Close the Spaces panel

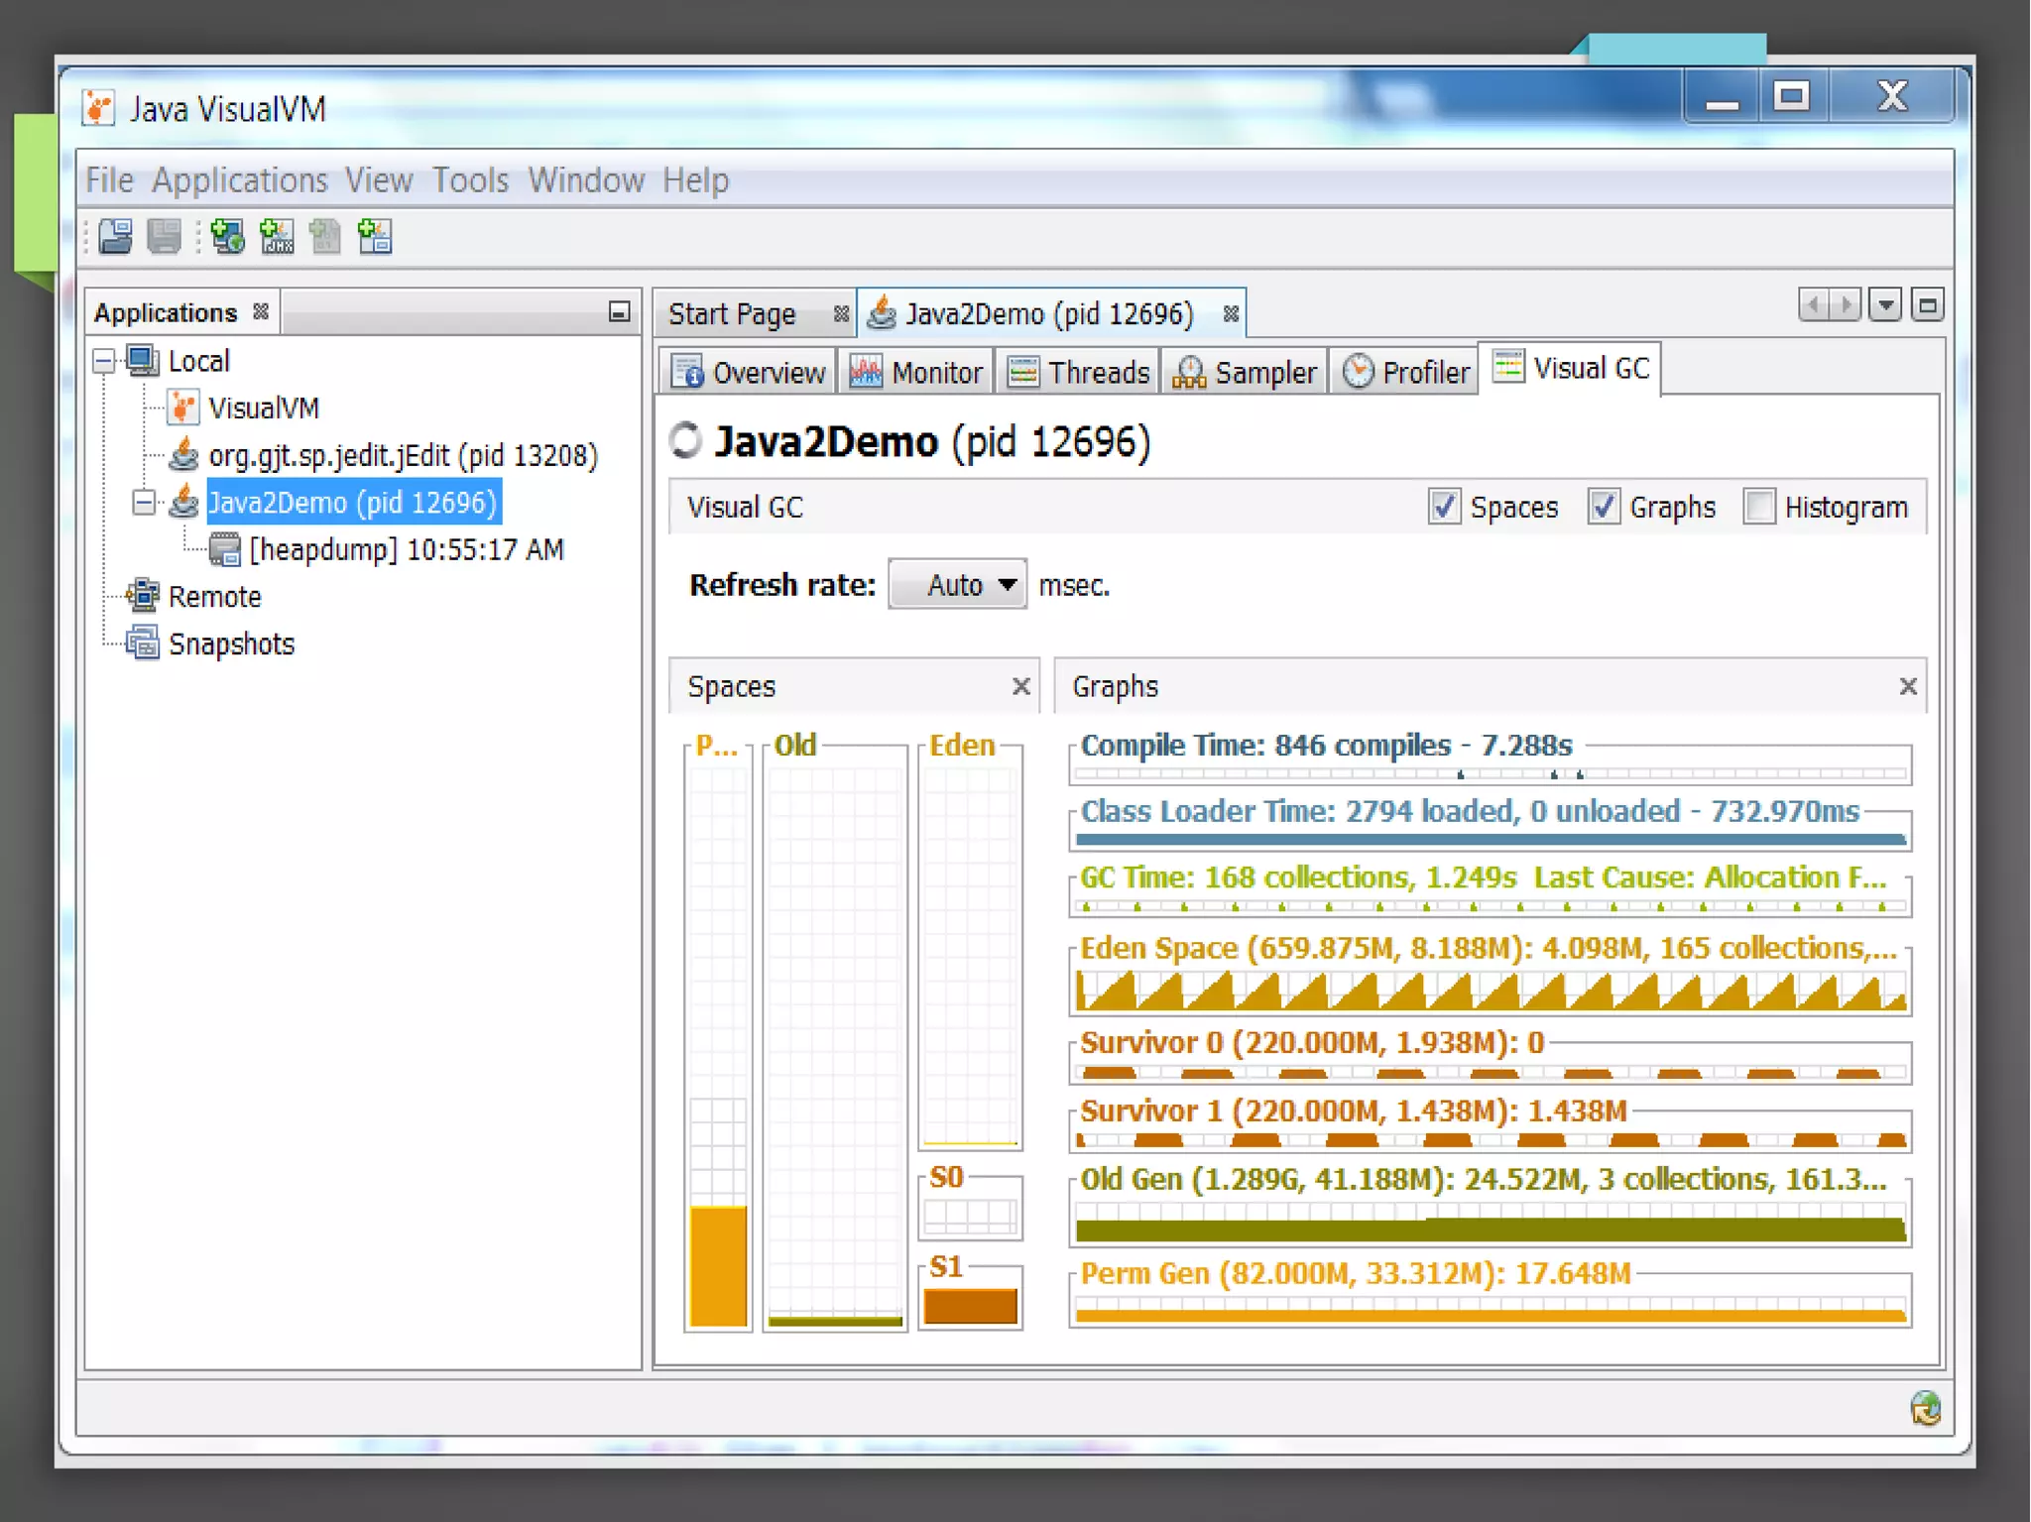(1020, 686)
